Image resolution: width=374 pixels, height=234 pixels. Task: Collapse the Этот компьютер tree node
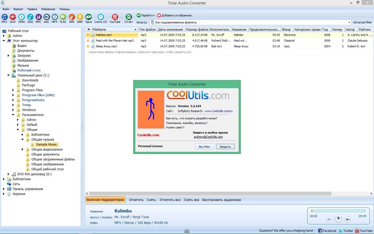(4, 41)
